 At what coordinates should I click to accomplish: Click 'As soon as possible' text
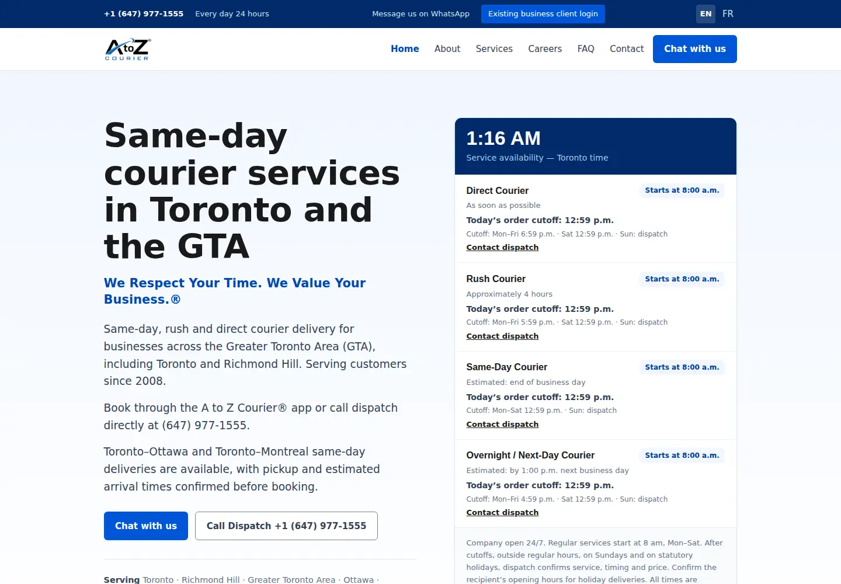(503, 206)
